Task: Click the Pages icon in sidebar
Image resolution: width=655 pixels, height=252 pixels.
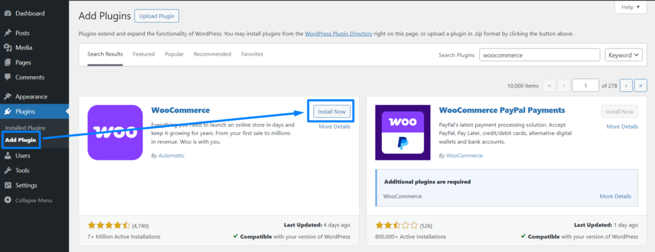Action: click(x=8, y=63)
